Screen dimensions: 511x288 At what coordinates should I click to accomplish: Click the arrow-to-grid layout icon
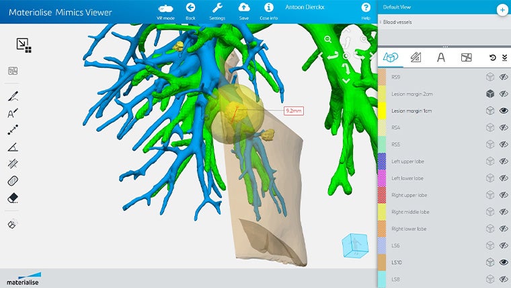click(24, 45)
